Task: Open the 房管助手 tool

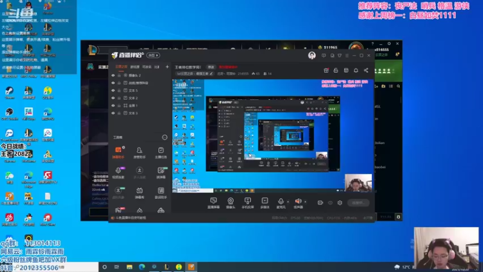Action: pyautogui.click(x=139, y=152)
